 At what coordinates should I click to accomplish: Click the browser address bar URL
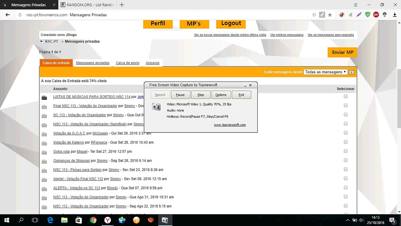tap(47, 15)
